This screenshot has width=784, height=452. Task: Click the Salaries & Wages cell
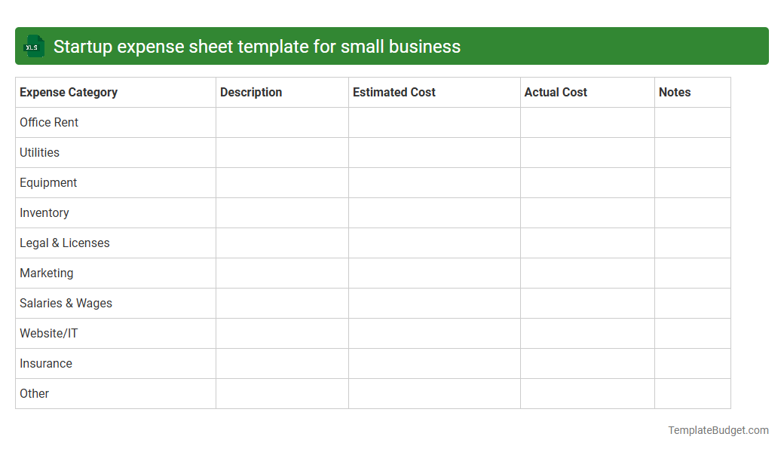[66, 303]
